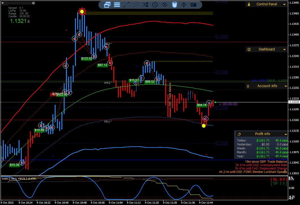Screen dimensions: 300x205
Task: Click the $15.53 trade profit label
Action: pyautogui.click(x=134, y=80)
